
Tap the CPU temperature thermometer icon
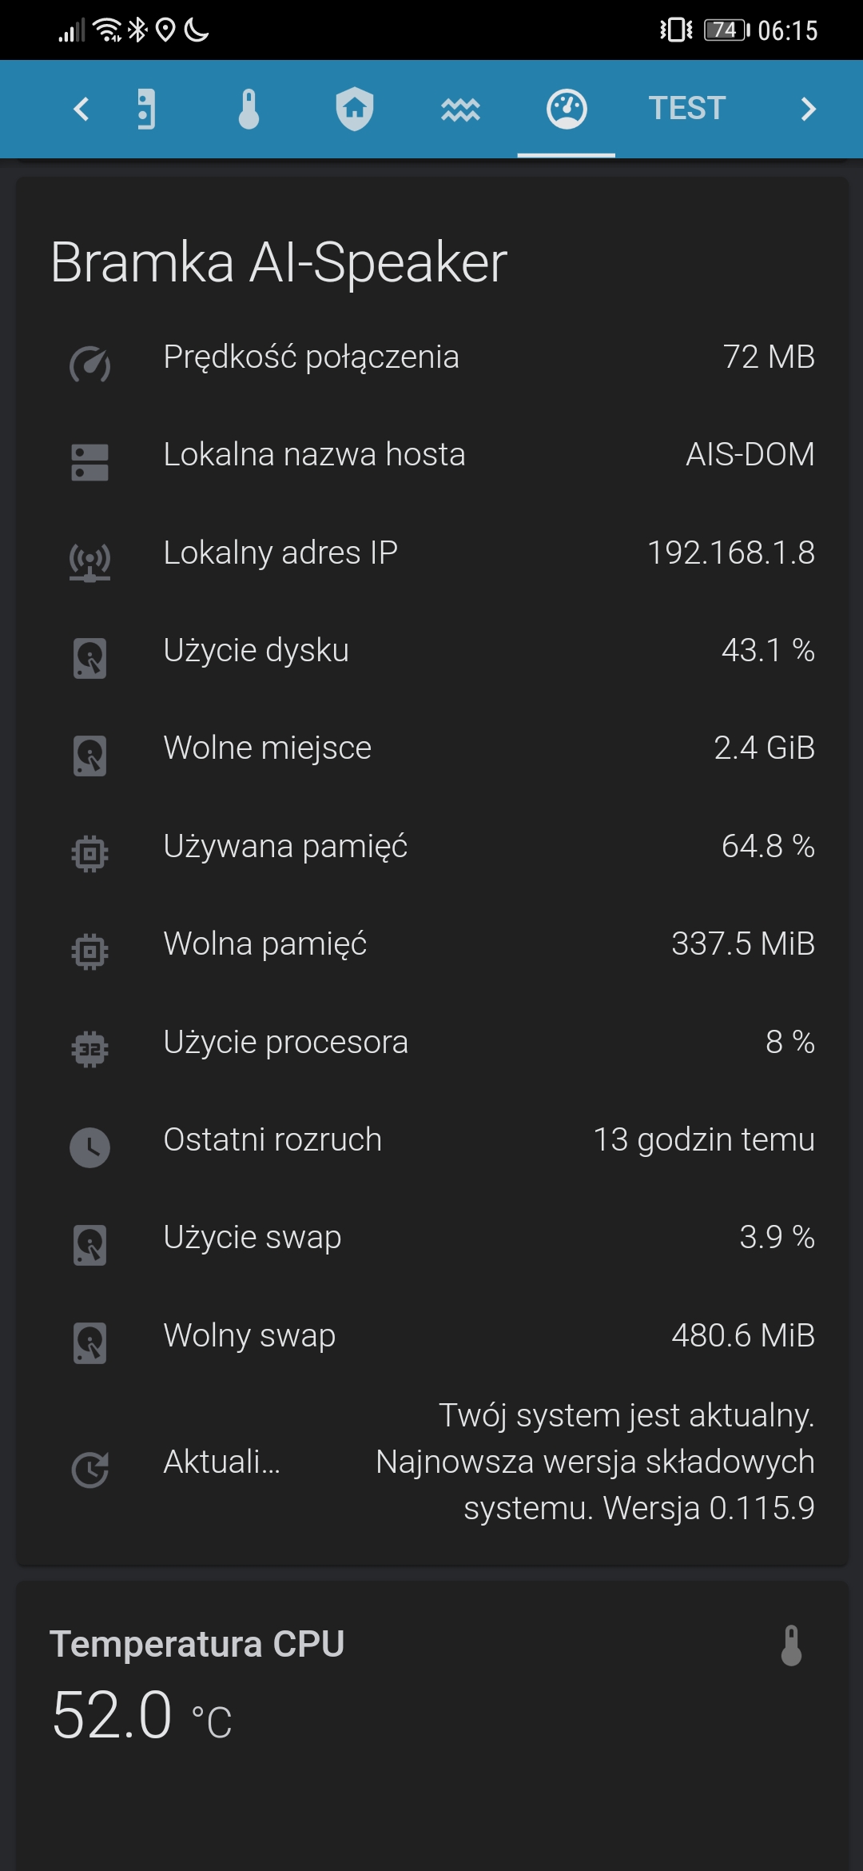click(791, 1646)
